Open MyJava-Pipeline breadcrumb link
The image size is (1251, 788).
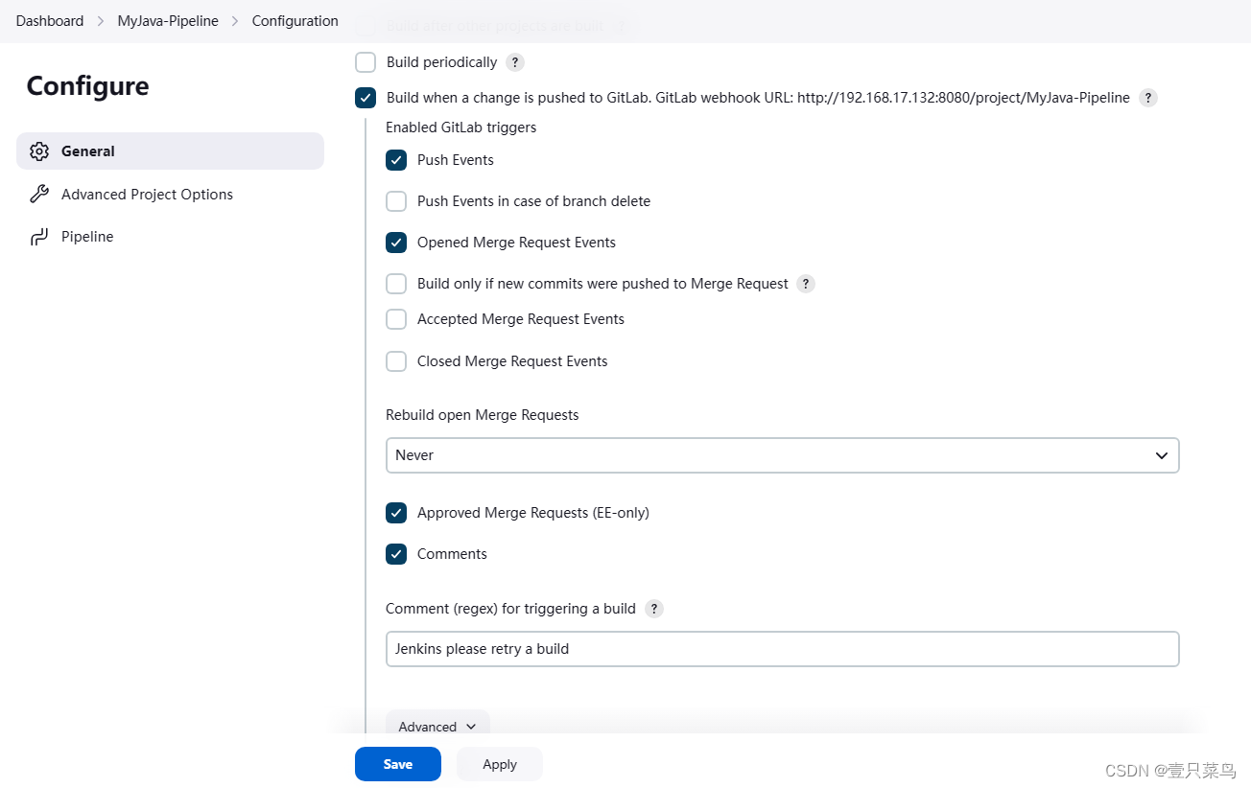coord(168,21)
